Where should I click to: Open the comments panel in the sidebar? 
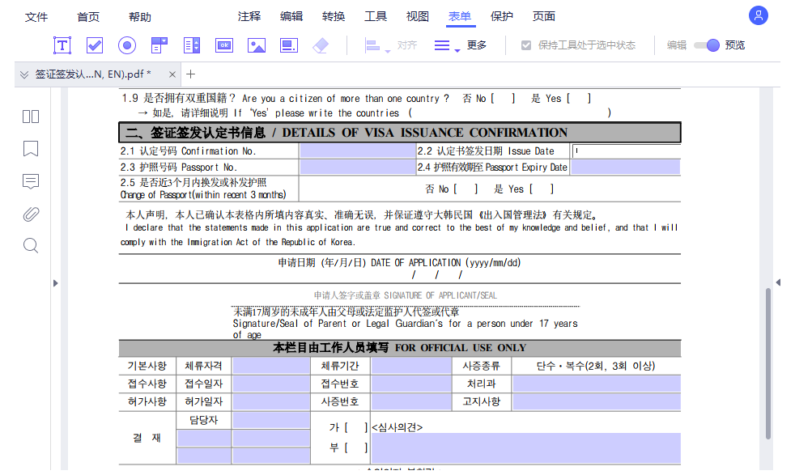30,181
